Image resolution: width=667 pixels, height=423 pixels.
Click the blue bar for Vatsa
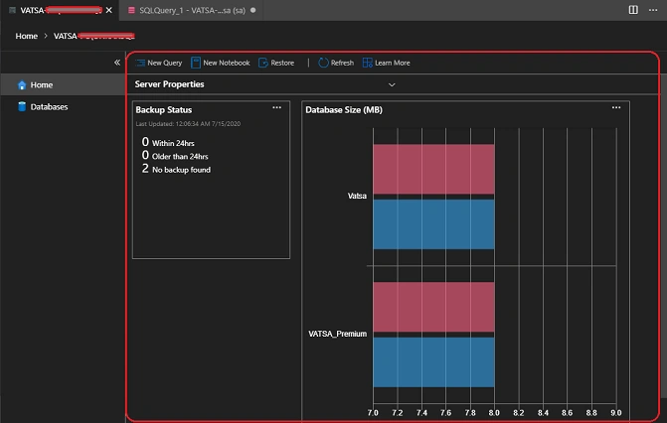(x=433, y=224)
